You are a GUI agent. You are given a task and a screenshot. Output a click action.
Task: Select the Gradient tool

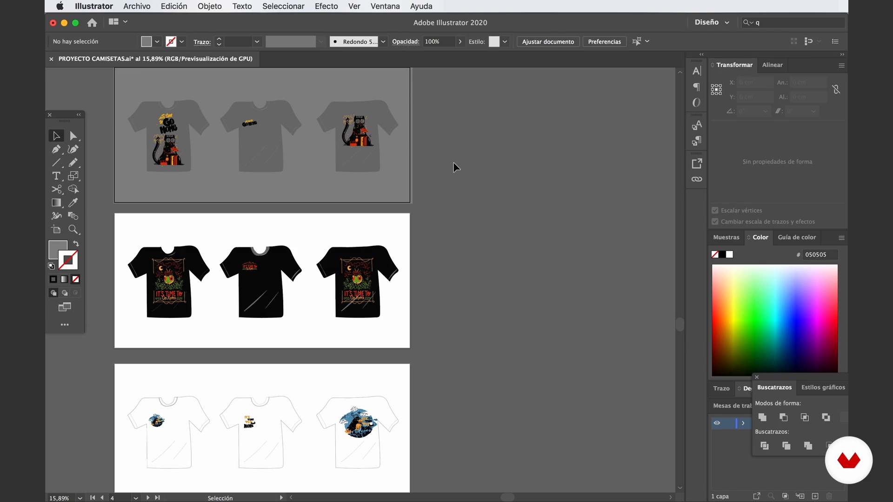click(x=56, y=203)
